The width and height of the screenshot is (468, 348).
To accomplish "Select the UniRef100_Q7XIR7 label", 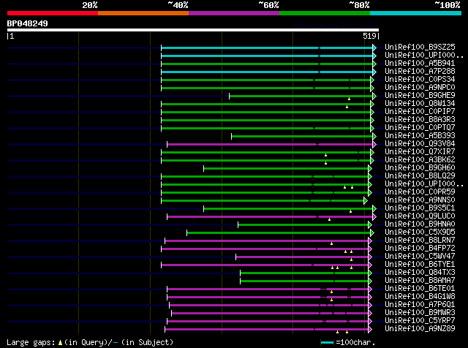I will pyautogui.click(x=420, y=152).
